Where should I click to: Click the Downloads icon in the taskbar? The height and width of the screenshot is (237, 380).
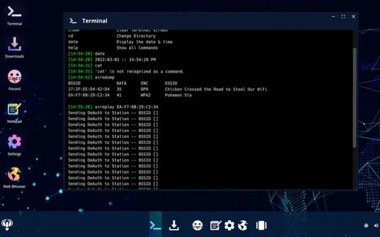[174, 225]
